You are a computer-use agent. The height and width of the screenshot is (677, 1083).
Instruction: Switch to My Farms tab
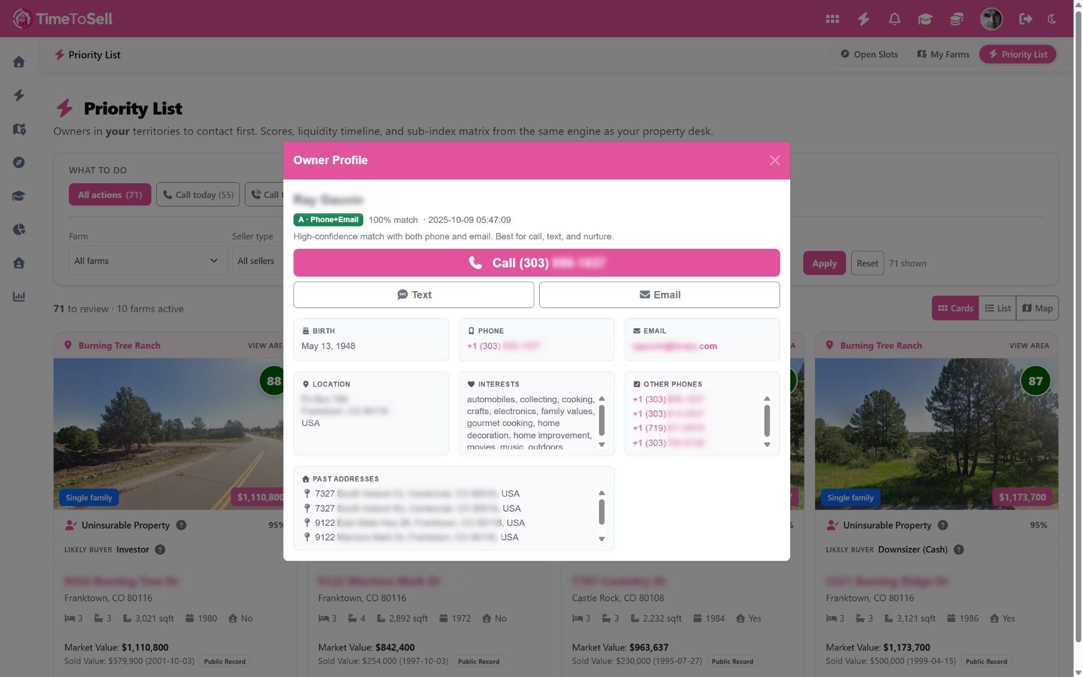943,54
